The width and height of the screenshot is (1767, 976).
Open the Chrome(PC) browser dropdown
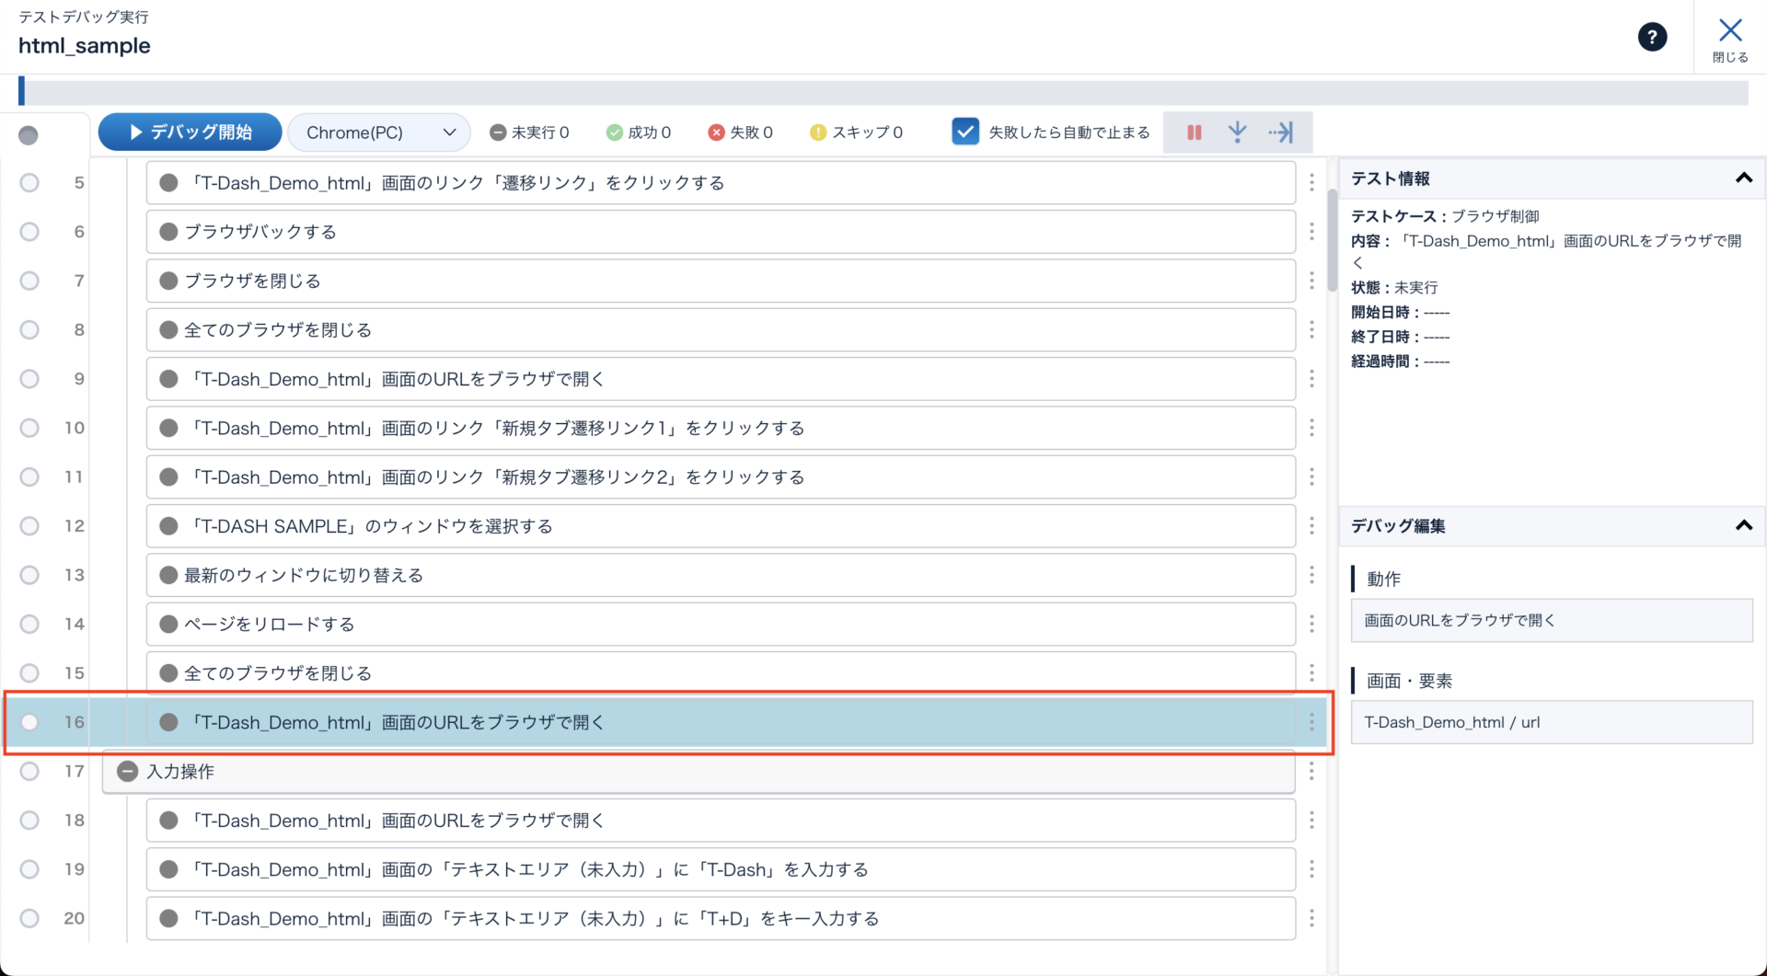point(379,132)
